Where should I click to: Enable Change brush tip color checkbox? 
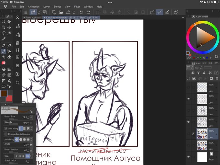point(6,134)
